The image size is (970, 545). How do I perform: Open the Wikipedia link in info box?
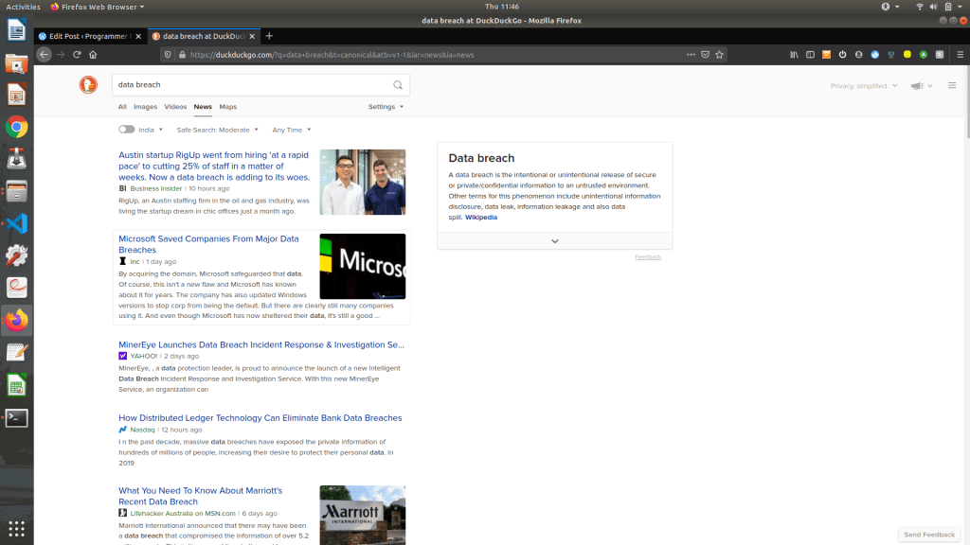pyautogui.click(x=481, y=217)
